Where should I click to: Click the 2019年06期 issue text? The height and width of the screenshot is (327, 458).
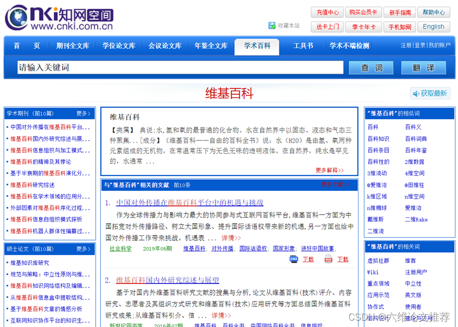click(x=157, y=249)
